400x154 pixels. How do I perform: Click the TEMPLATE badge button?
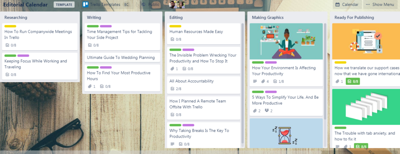(64, 5)
